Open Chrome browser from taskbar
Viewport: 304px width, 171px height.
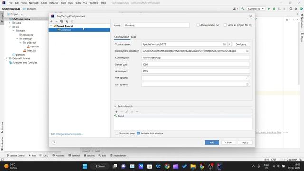(167, 166)
